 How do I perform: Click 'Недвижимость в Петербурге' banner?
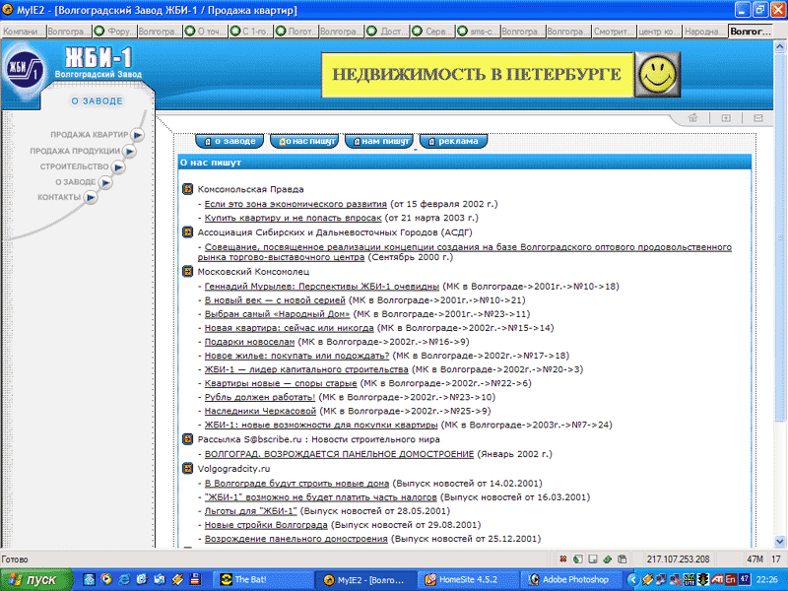pyautogui.click(x=476, y=75)
